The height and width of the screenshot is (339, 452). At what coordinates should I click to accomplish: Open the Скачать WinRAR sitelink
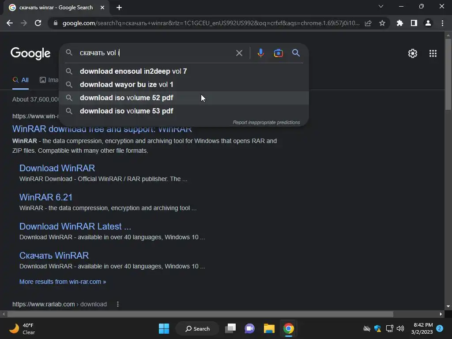pyautogui.click(x=54, y=256)
